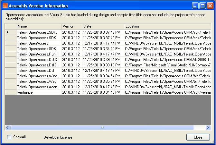
Task: Click the date 12/17/2010 4:17:47 PM
Action: click(103, 54)
